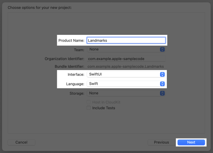Click the Storage popup up-down arrows icon
The height and width of the screenshot is (153, 213).
click(162, 93)
